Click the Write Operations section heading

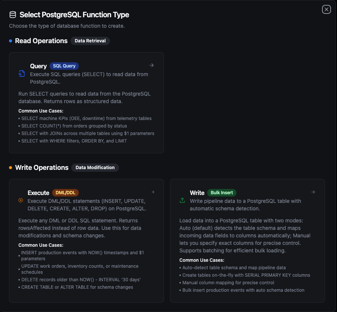click(x=42, y=168)
